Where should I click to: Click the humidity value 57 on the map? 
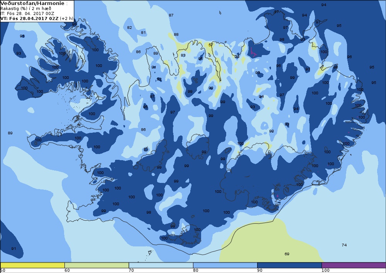[x=211, y=45]
